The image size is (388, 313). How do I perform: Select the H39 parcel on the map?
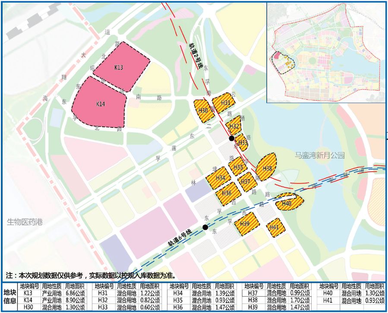coord(246,224)
